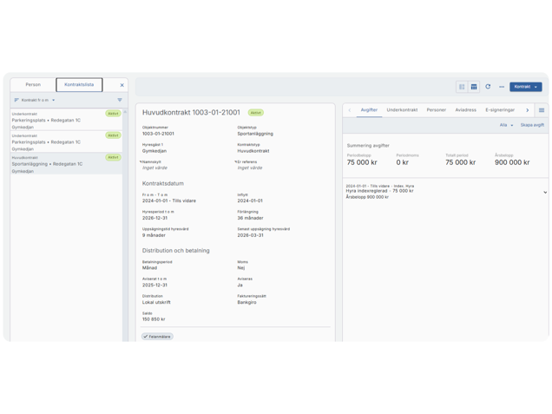Open the three-dot more options menu
Screen dimensions: 552x414
click(502, 87)
